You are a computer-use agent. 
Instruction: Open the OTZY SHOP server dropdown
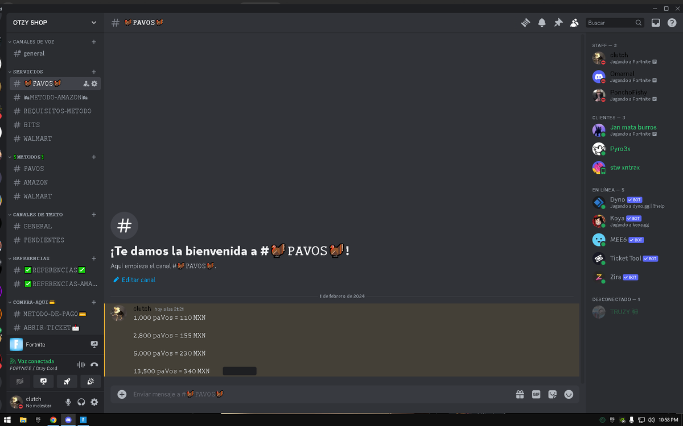pyautogui.click(x=55, y=23)
